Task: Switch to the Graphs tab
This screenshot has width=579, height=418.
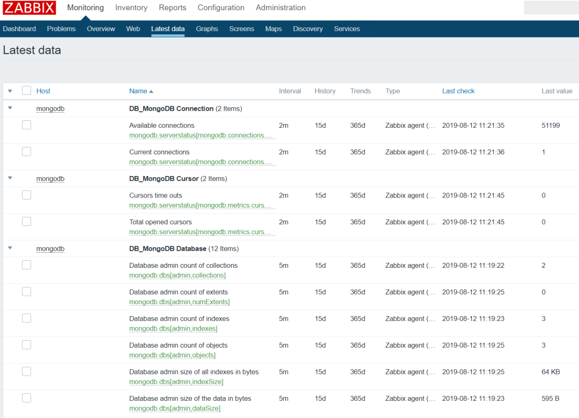Action: (x=207, y=29)
